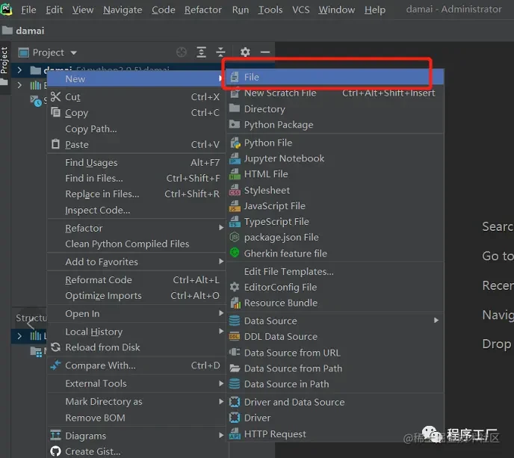Click the Gherkin feature file green icon

click(235, 253)
